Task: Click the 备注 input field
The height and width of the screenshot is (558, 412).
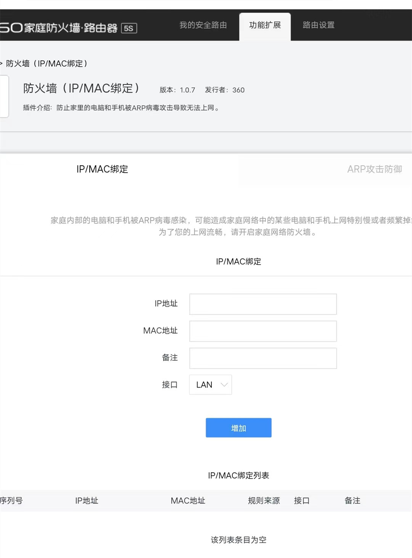Action: [262, 358]
